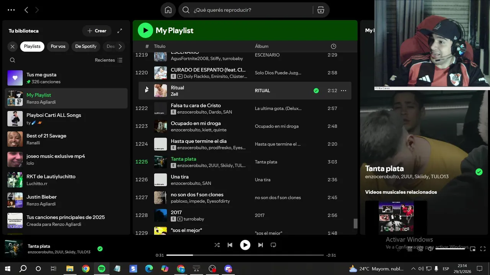Seek within the song progress bar
Screen dimensions: 490x275
[245, 255]
